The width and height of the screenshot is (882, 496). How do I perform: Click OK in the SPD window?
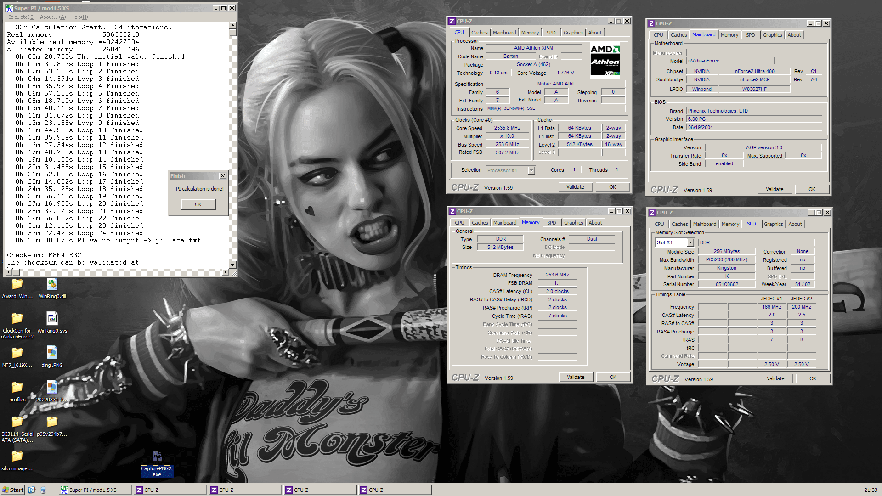tap(813, 378)
